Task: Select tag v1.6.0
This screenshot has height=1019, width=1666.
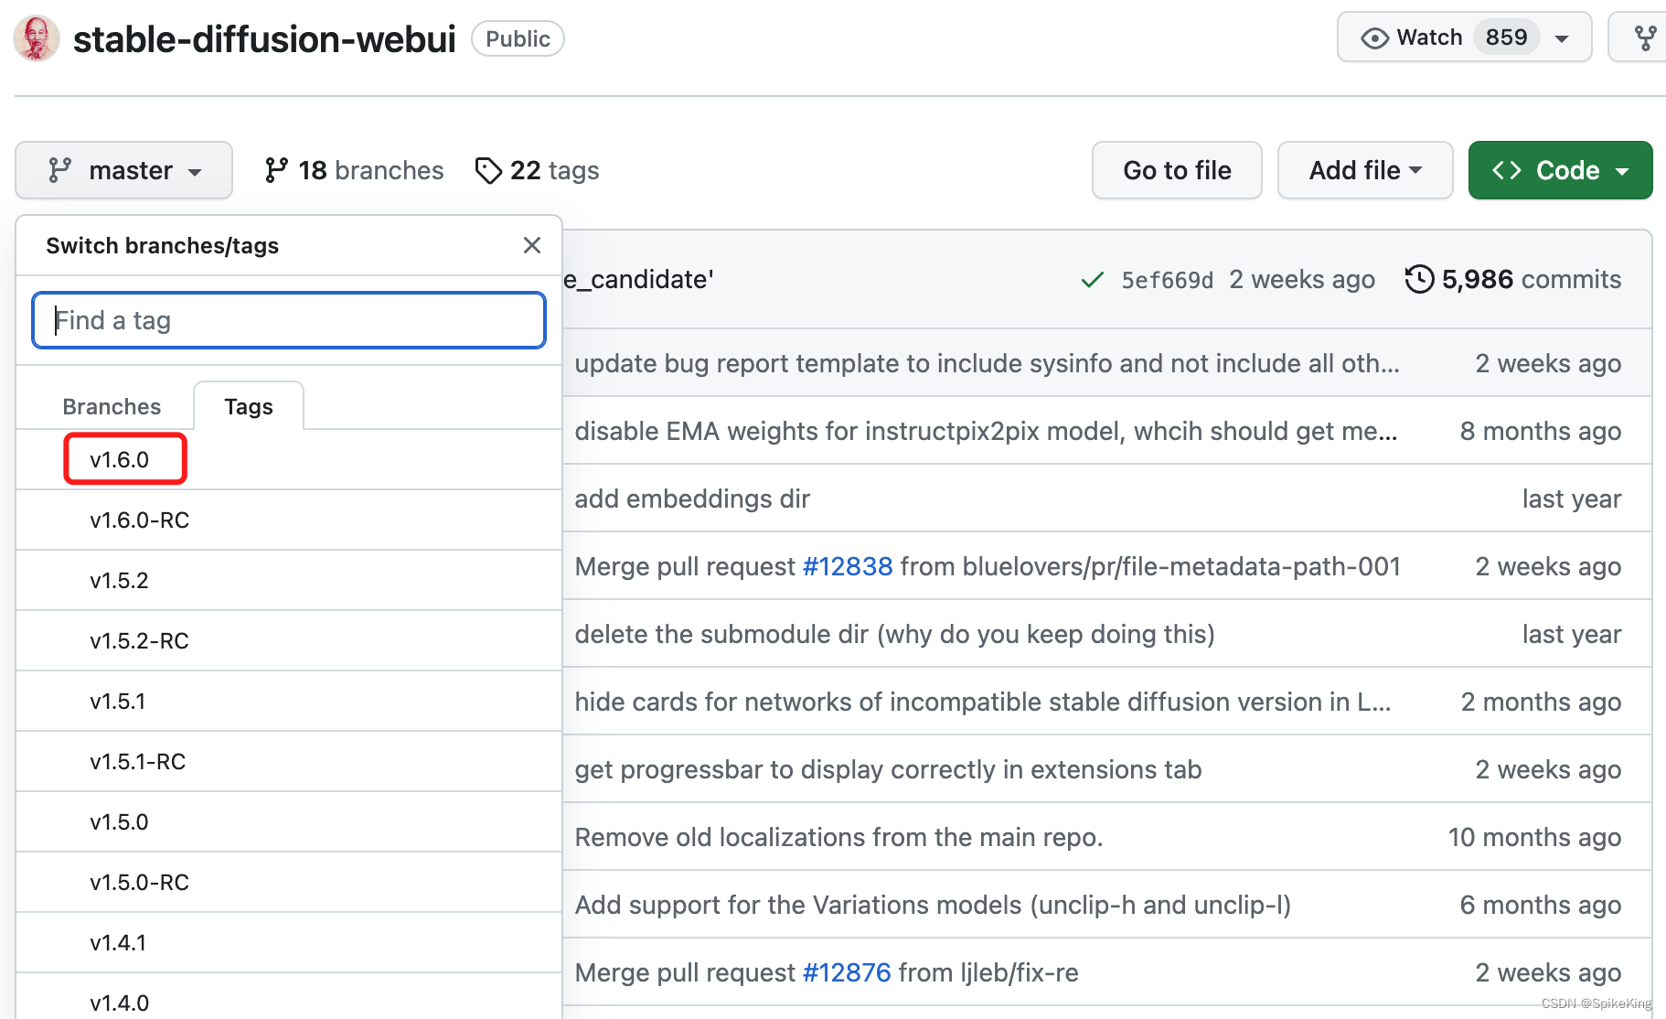Action: coord(289,459)
